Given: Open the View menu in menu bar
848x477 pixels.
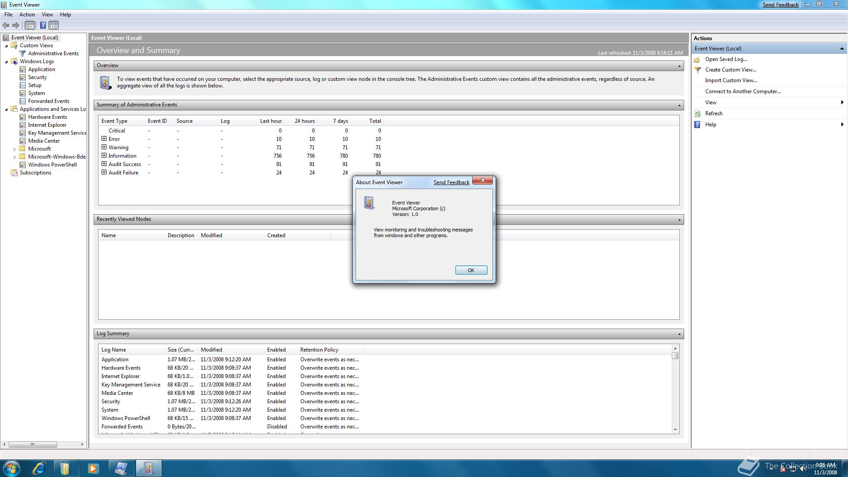Looking at the screenshot, I should coord(47,15).
